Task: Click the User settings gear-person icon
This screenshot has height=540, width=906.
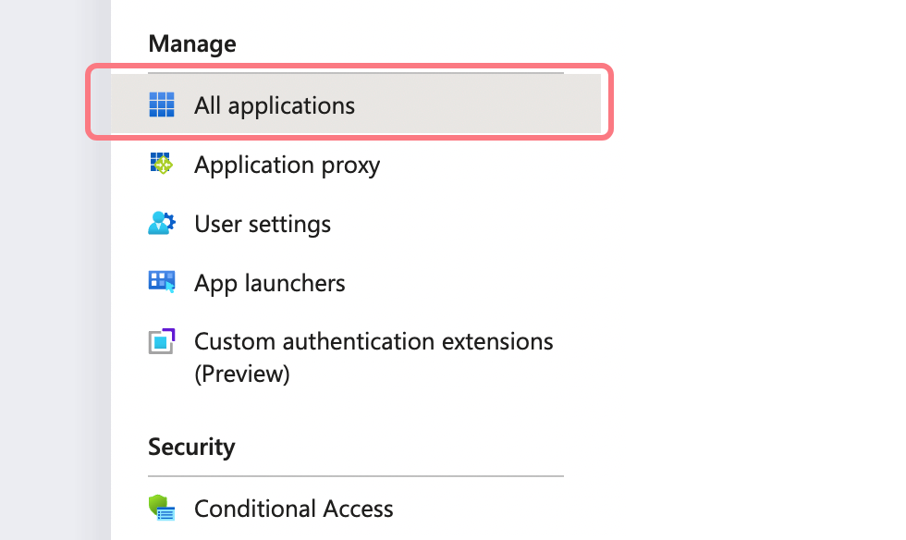Action: click(162, 224)
